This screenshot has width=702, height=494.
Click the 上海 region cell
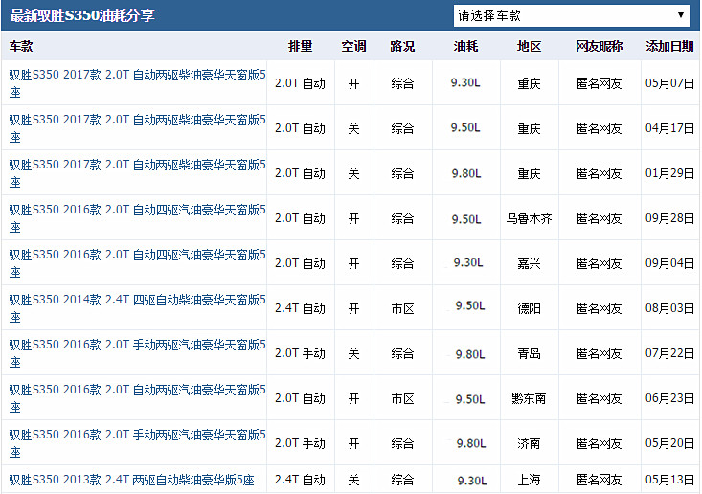tap(529, 480)
